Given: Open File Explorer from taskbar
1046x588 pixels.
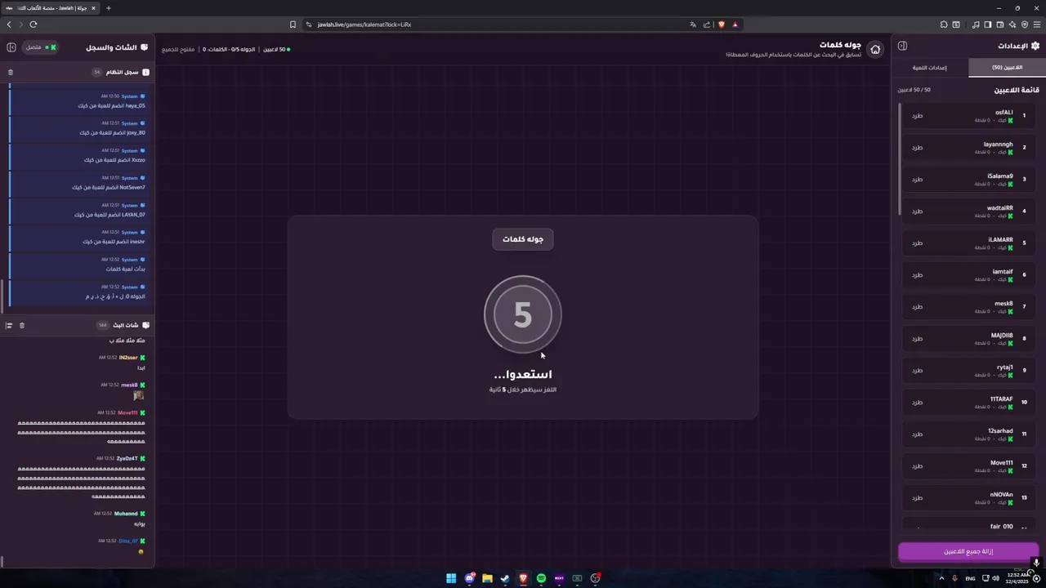Looking at the screenshot, I should coord(487,578).
